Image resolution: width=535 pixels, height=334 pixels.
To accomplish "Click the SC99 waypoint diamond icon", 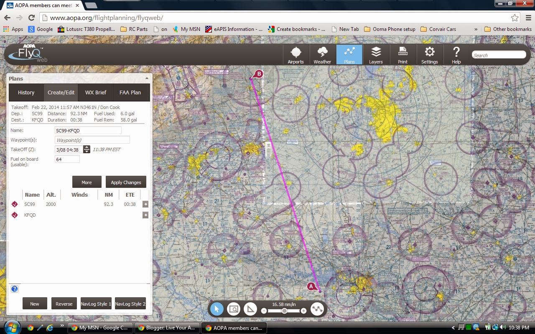I will (15, 204).
